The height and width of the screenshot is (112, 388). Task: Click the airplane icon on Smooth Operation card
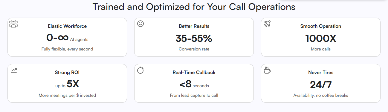click(267, 24)
